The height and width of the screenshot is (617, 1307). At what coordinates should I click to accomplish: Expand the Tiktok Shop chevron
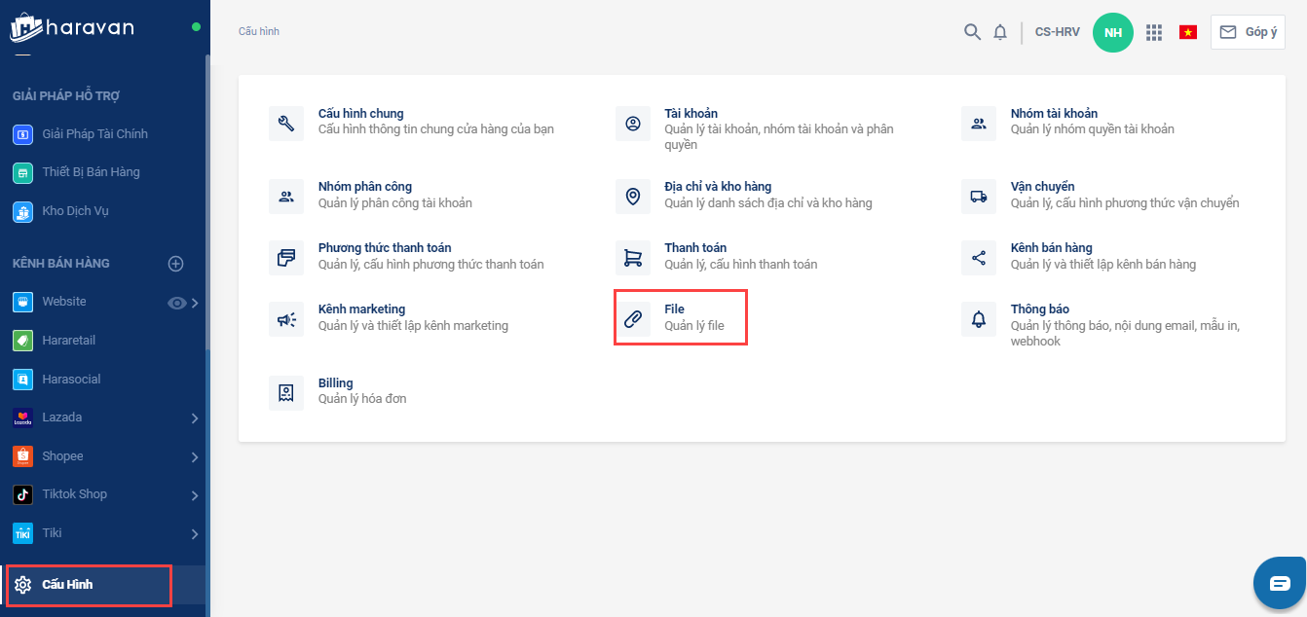pos(195,495)
